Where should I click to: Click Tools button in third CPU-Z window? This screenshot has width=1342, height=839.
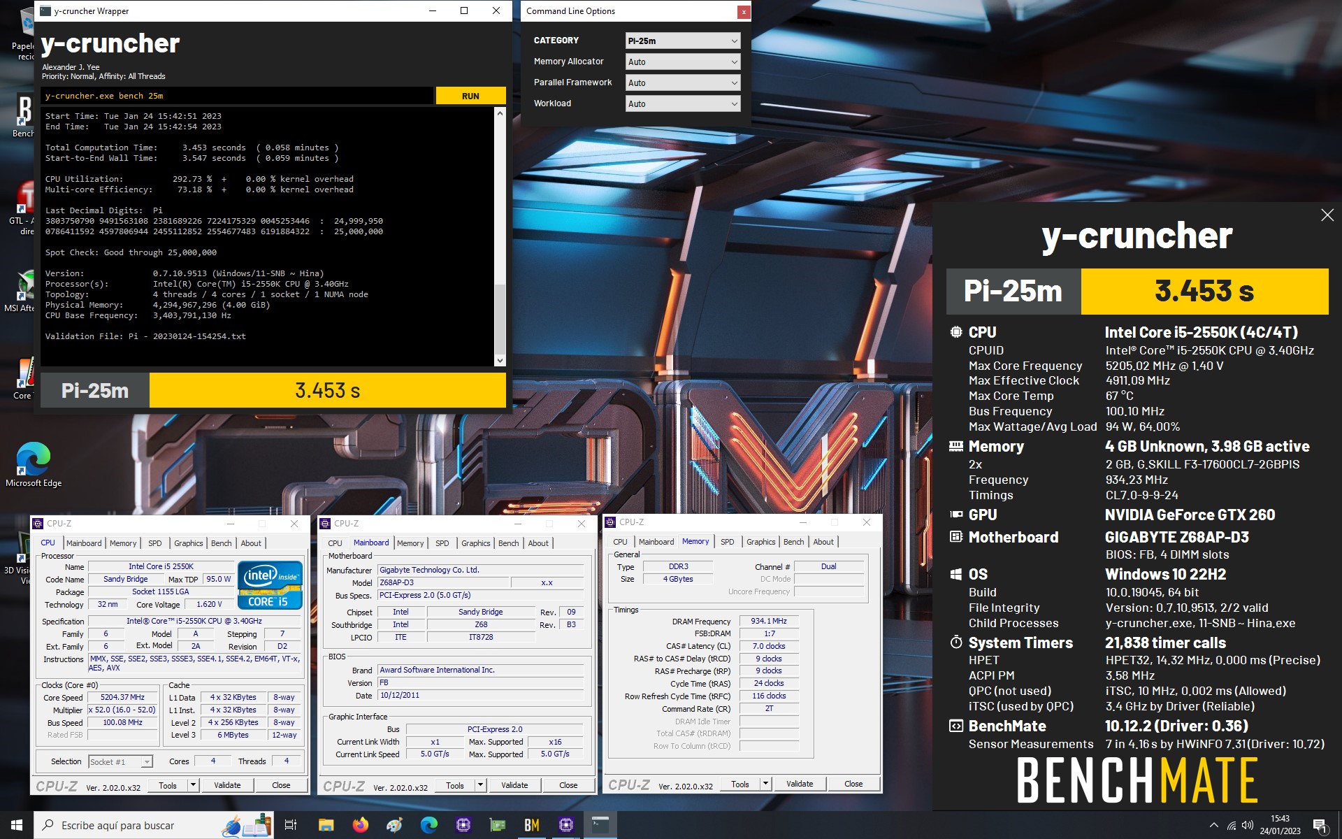click(x=740, y=784)
